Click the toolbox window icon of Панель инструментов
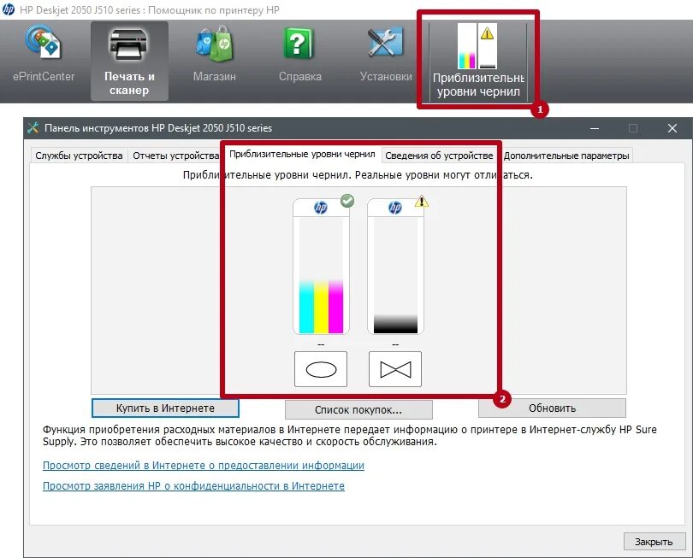 point(33,128)
